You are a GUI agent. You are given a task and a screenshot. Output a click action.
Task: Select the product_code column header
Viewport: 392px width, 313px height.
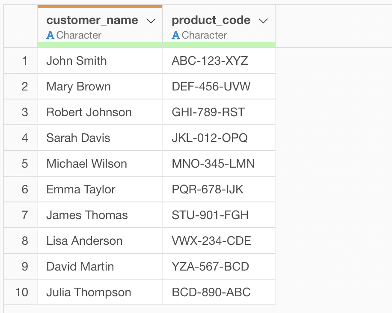(211, 21)
